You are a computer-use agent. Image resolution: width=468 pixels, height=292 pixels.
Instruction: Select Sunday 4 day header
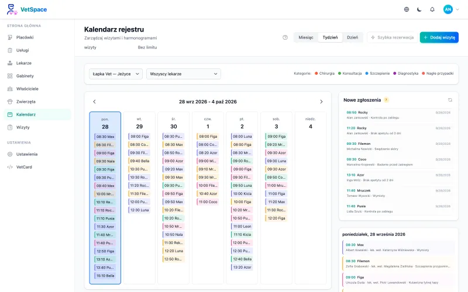click(311, 123)
